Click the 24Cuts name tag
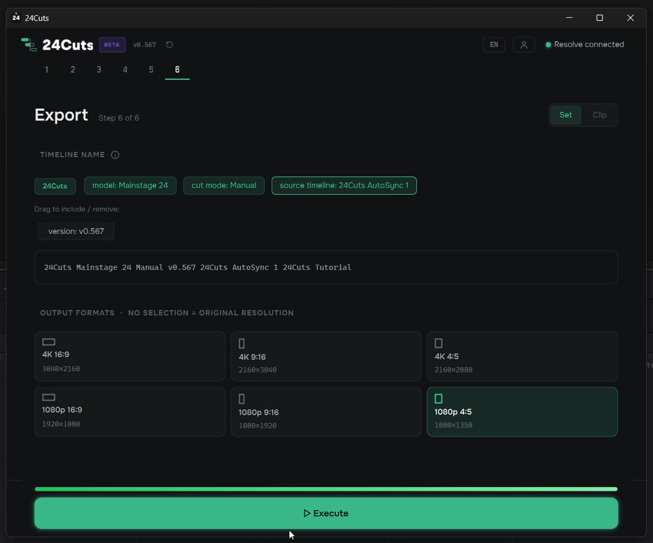 click(55, 186)
